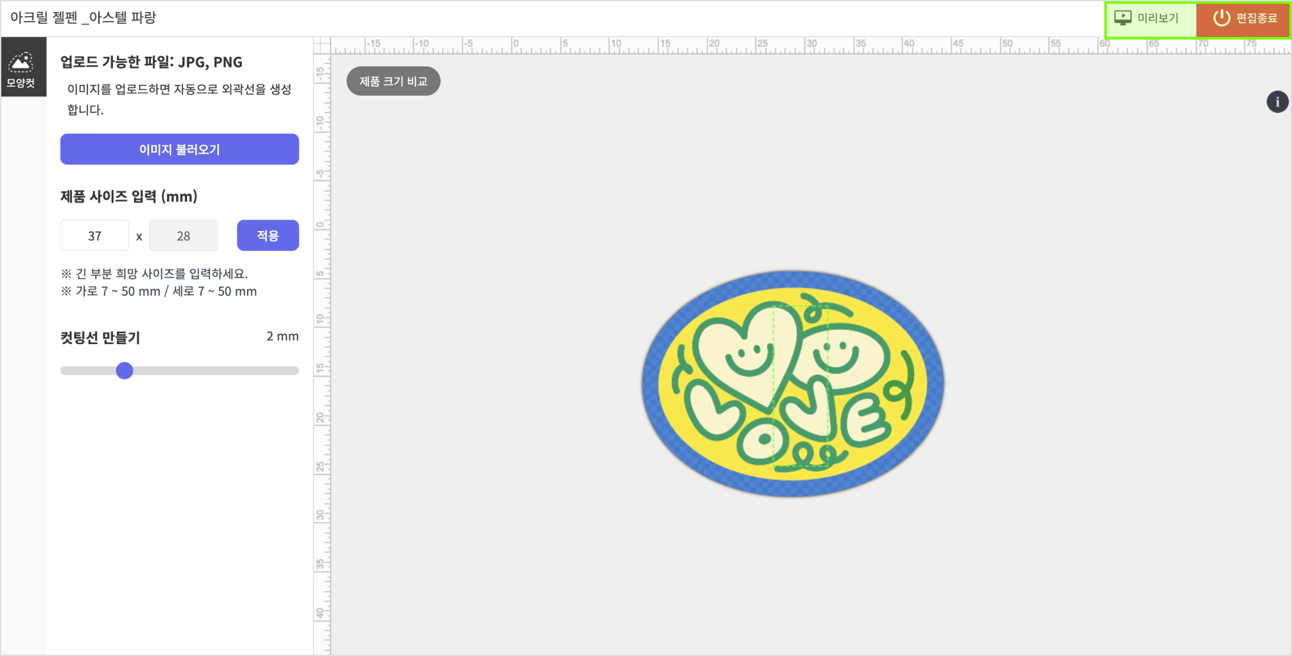The image size is (1292, 656).
Task: Open the 제품 크기 비교 size comparison
Action: click(393, 81)
